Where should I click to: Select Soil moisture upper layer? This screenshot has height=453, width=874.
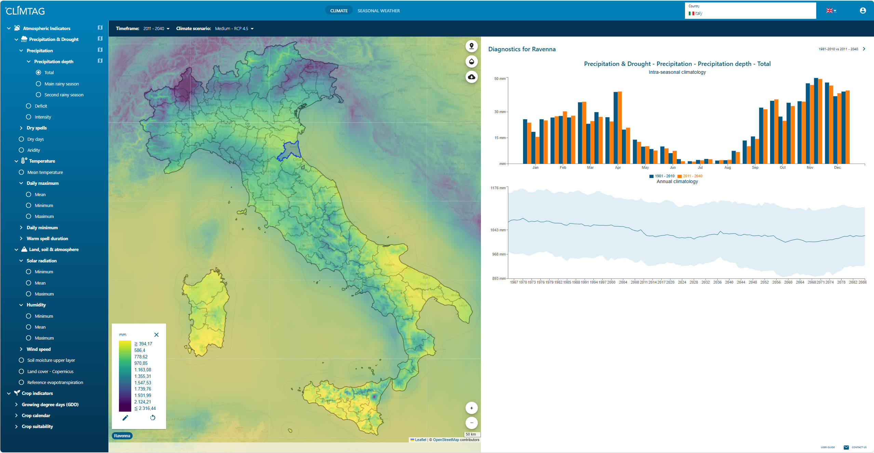[21, 360]
